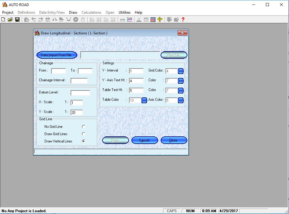The image size is (289, 214).
Task: Open the Definitions menu
Action: click(26, 12)
